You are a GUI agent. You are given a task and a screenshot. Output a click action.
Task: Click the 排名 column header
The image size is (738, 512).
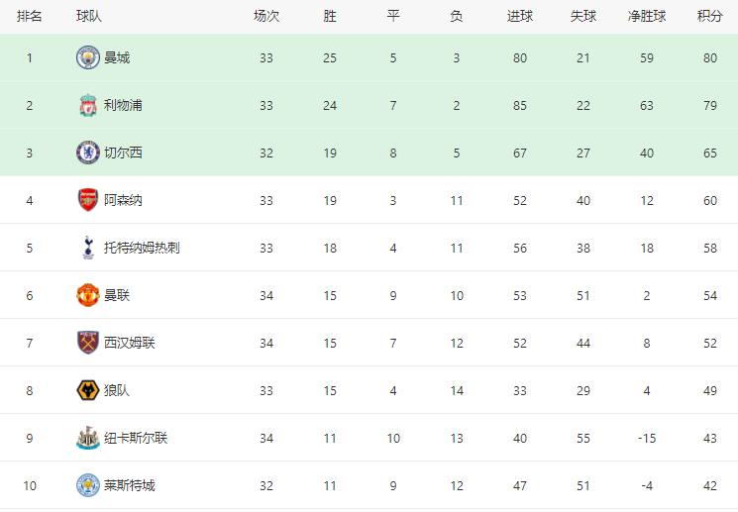[x=29, y=17]
